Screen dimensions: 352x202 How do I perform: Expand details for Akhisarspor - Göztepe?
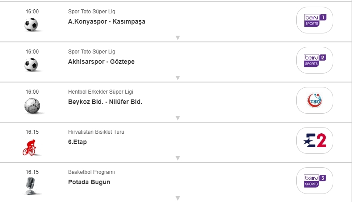coord(178,78)
